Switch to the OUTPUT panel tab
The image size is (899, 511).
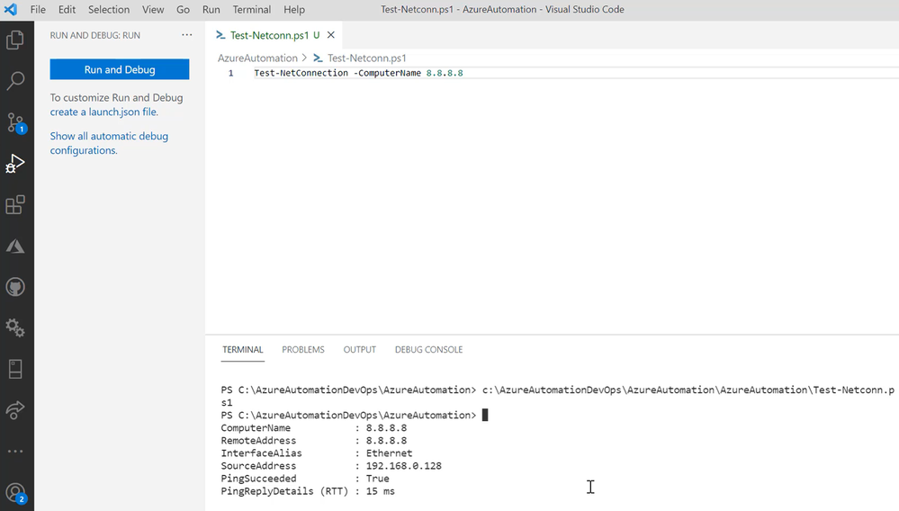coord(359,349)
